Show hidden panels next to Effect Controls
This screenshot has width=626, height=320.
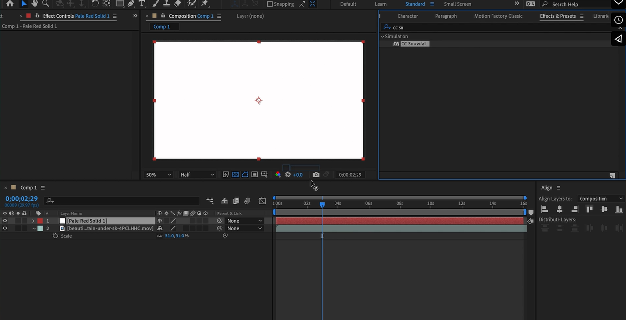(135, 16)
